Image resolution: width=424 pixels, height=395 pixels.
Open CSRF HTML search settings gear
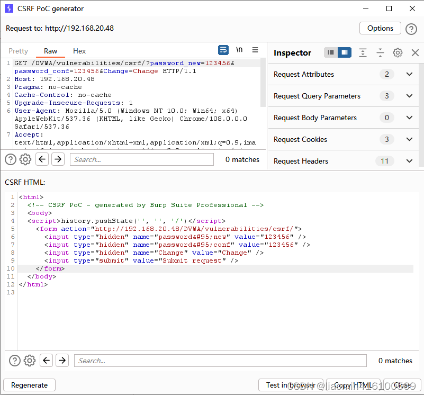tap(30, 361)
